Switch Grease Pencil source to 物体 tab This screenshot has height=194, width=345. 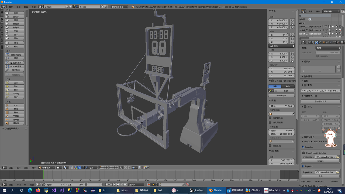288,86
